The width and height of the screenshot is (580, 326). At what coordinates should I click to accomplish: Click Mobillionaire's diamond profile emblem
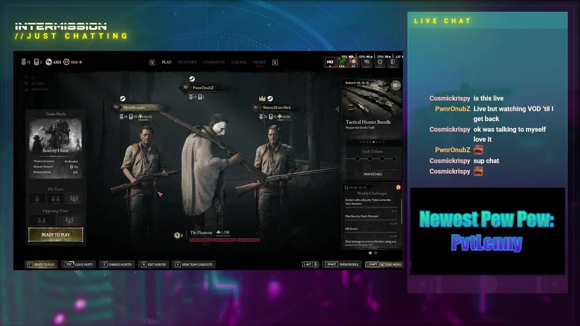coord(116,107)
